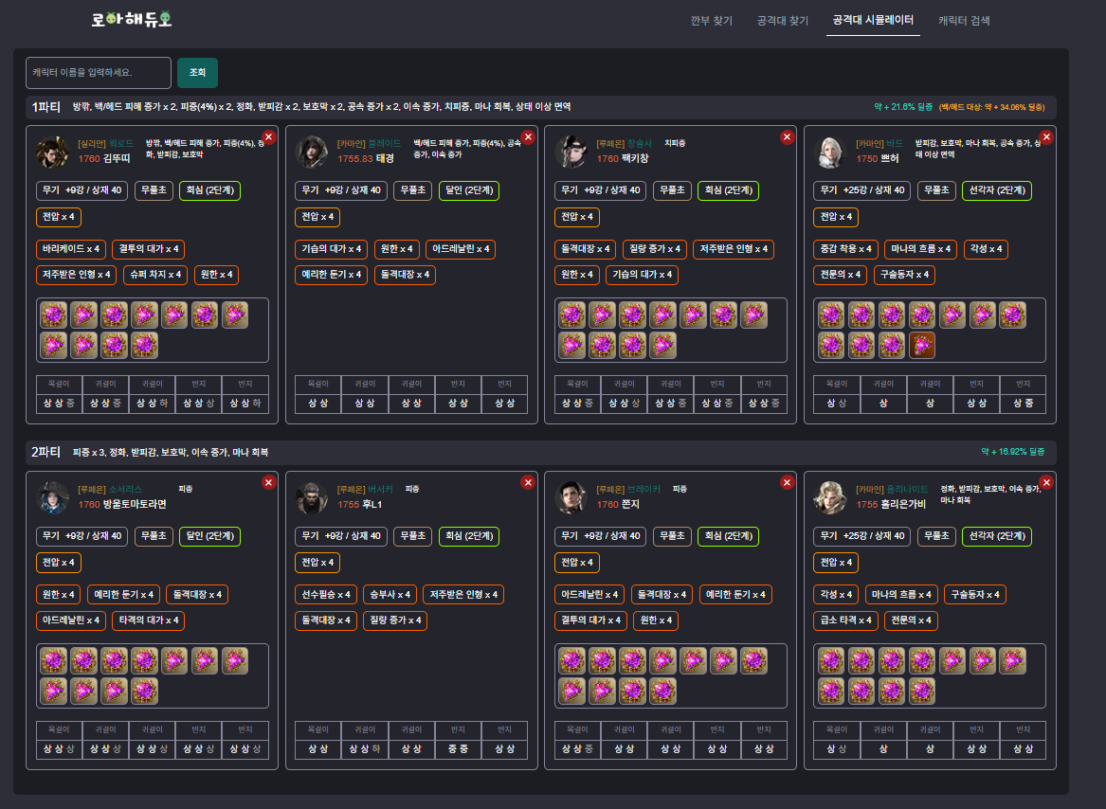The image size is (1106, 809).
Task: Click the dark red gem in 뾰허's card
Action: [x=922, y=345]
